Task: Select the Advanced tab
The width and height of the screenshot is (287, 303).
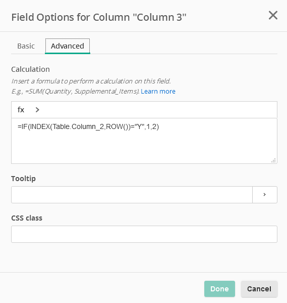Action: [68, 46]
